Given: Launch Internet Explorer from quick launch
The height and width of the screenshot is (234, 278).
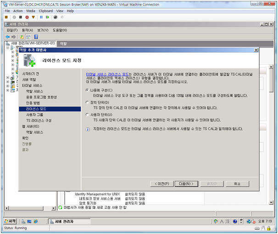Looking at the screenshot, I should (36, 222).
